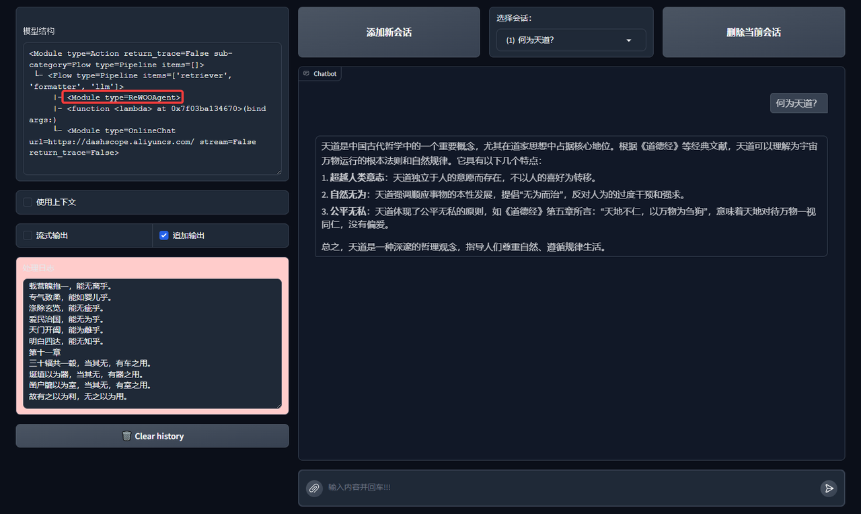Click the 自然无为 bullet in the response
861x514 pixels.
tap(503, 195)
